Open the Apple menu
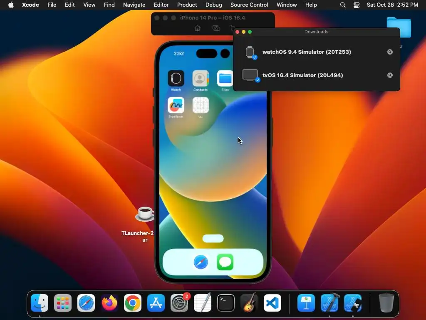The height and width of the screenshot is (320, 426). pyautogui.click(x=11, y=5)
